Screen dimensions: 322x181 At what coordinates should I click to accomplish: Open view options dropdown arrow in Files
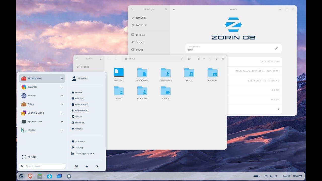[204, 59]
